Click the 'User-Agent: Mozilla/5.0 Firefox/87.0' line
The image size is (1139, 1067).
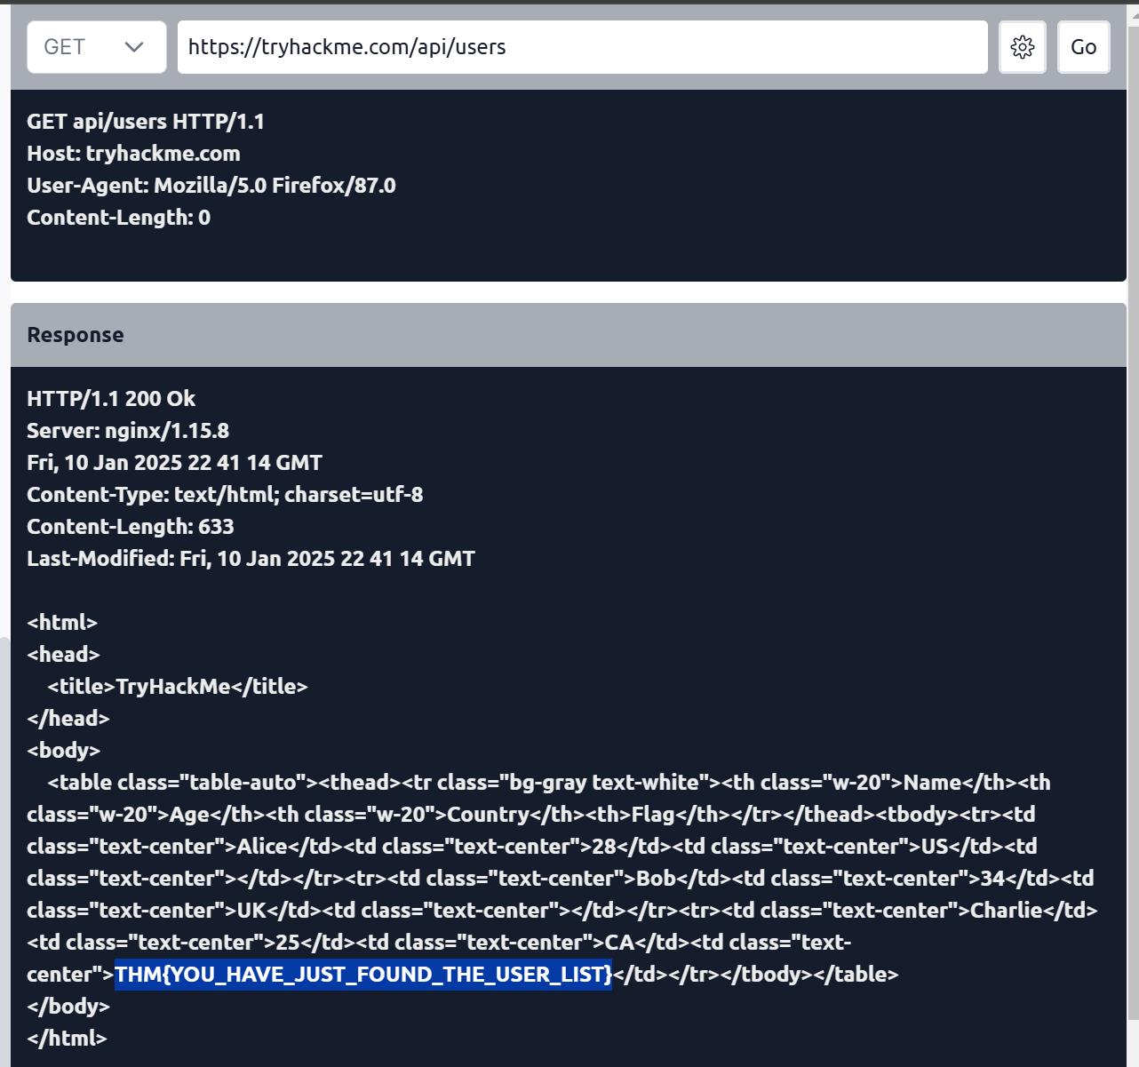[x=211, y=186]
